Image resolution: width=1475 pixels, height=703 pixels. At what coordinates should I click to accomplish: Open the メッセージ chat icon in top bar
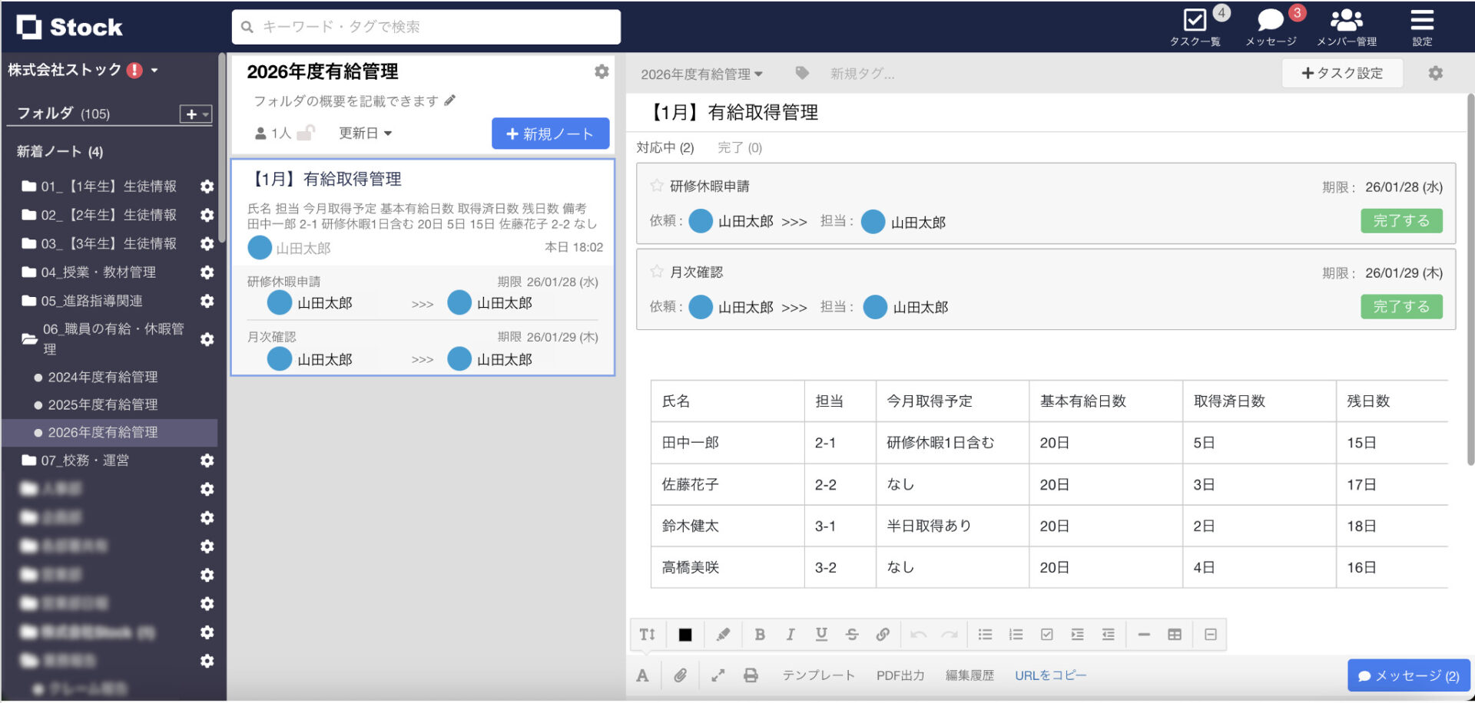1269,21
